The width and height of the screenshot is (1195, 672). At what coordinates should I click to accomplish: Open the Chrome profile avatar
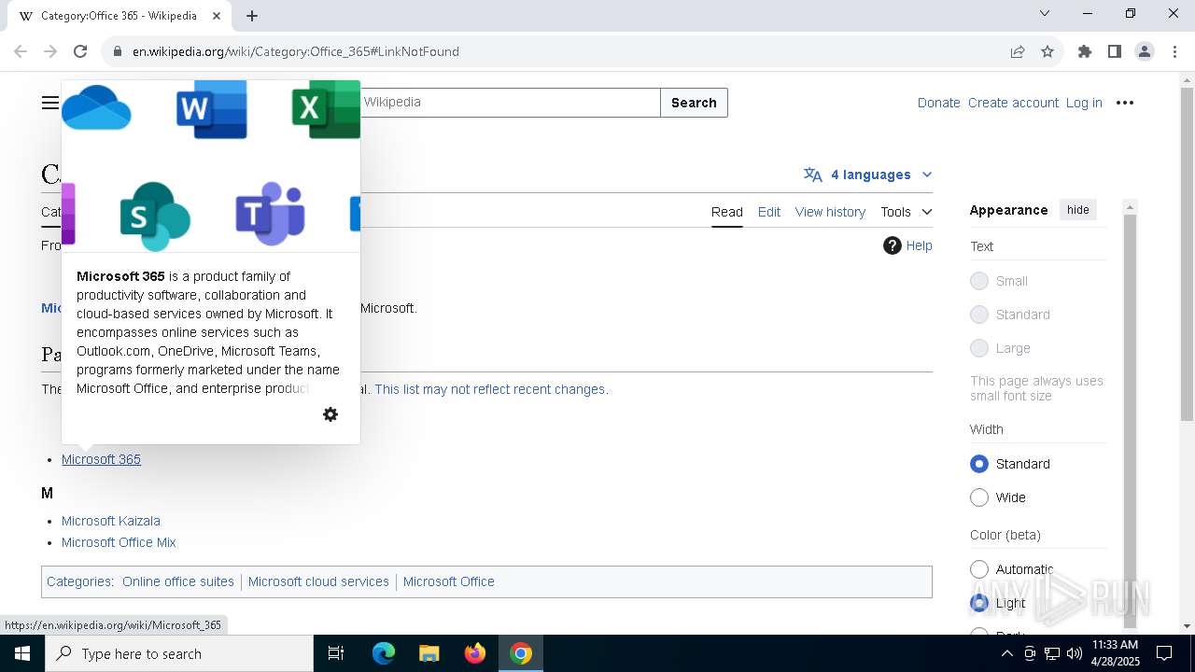[x=1145, y=51]
